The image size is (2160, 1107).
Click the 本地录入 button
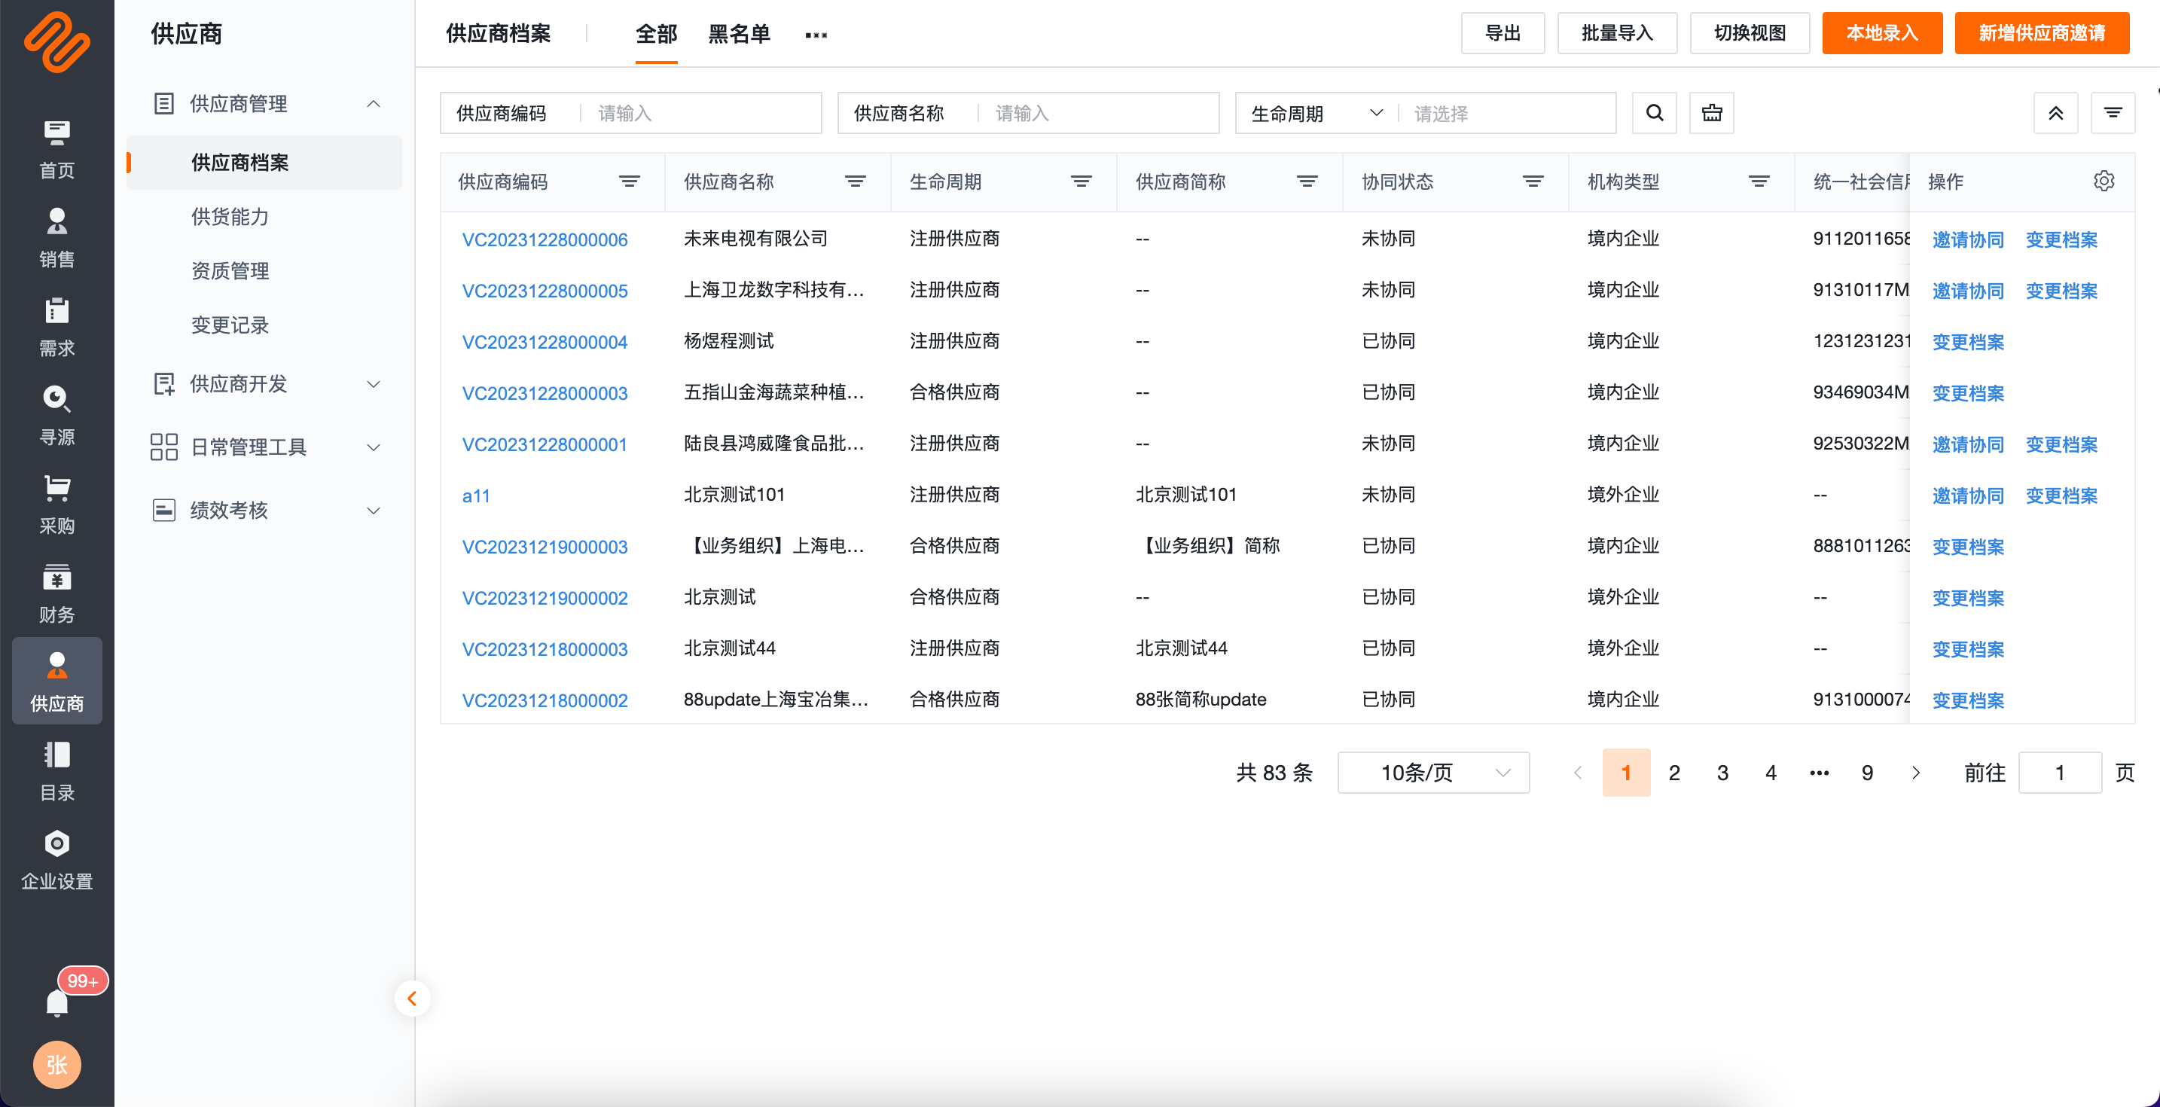click(x=1881, y=32)
